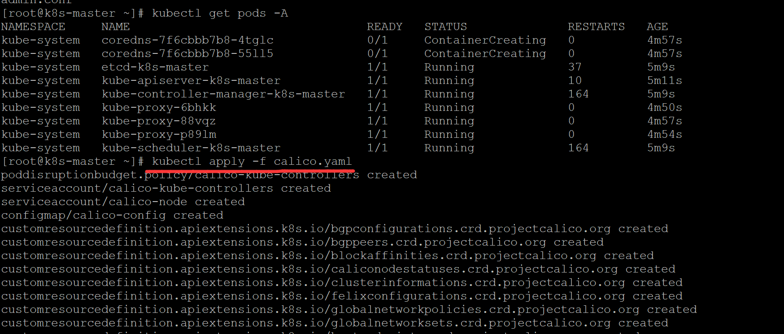Click the 'serviceaccount/calico-node created' line
The width and height of the screenshot is (784, 334).
point(123,202)
